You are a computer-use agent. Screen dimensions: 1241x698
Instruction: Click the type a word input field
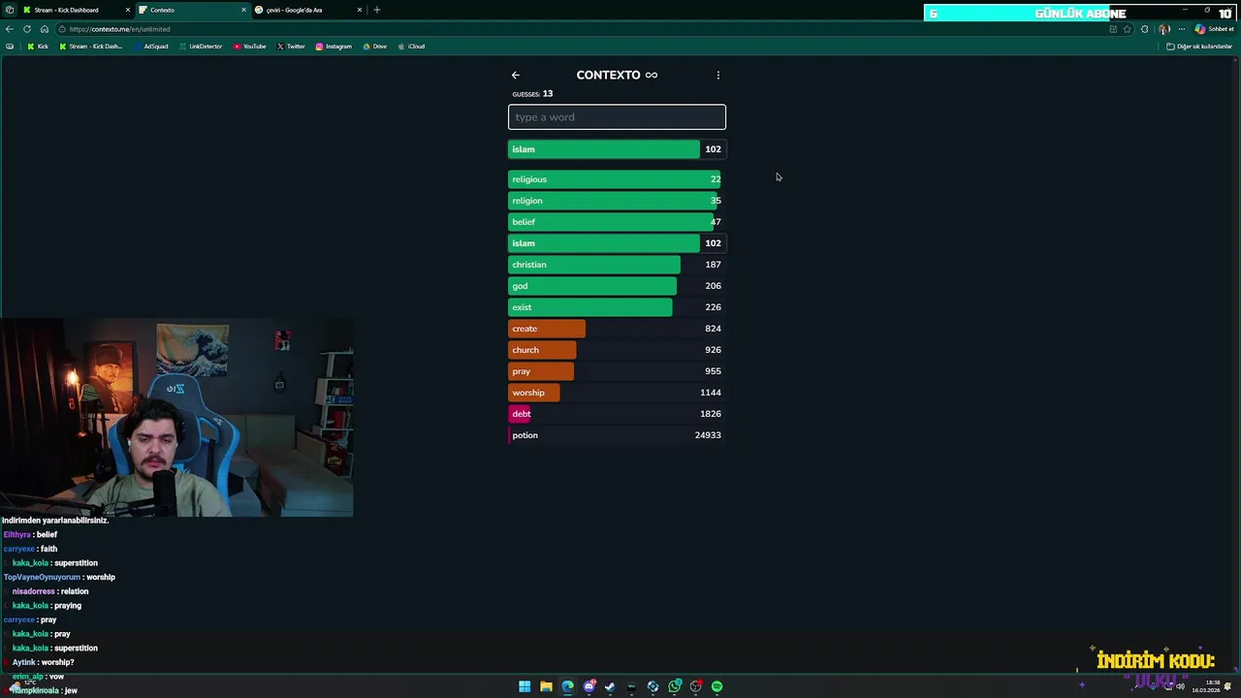(x=617, y=117)
